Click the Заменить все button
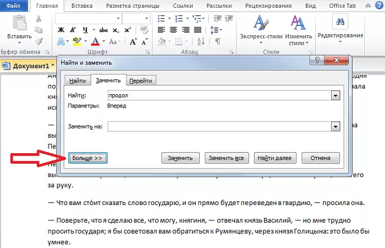This screenshot has width=385, height=248. (227, 158)
